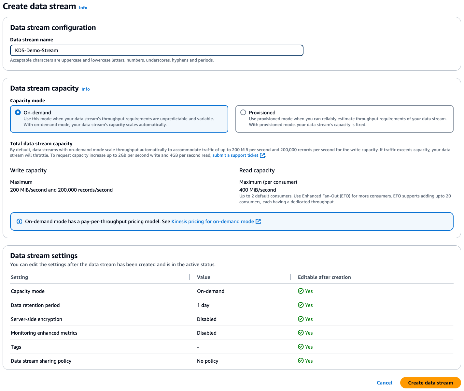Click the Editable after creation column header
This screenshot has width=464, height=391.
tap(324, 277)
